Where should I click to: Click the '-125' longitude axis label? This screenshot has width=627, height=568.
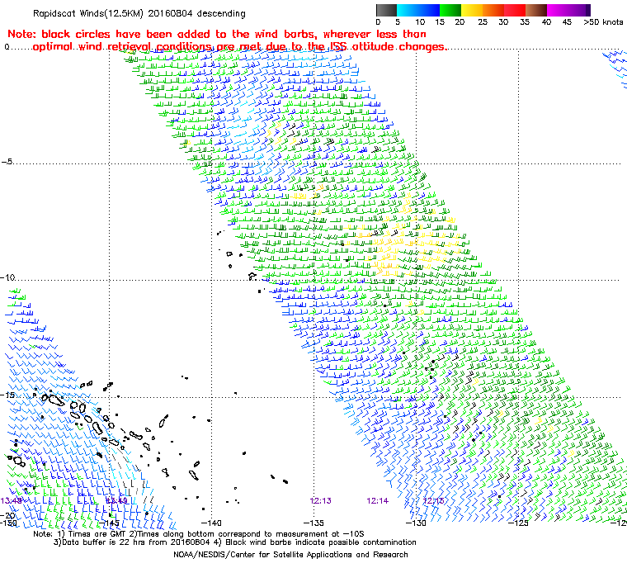(518, 523)
